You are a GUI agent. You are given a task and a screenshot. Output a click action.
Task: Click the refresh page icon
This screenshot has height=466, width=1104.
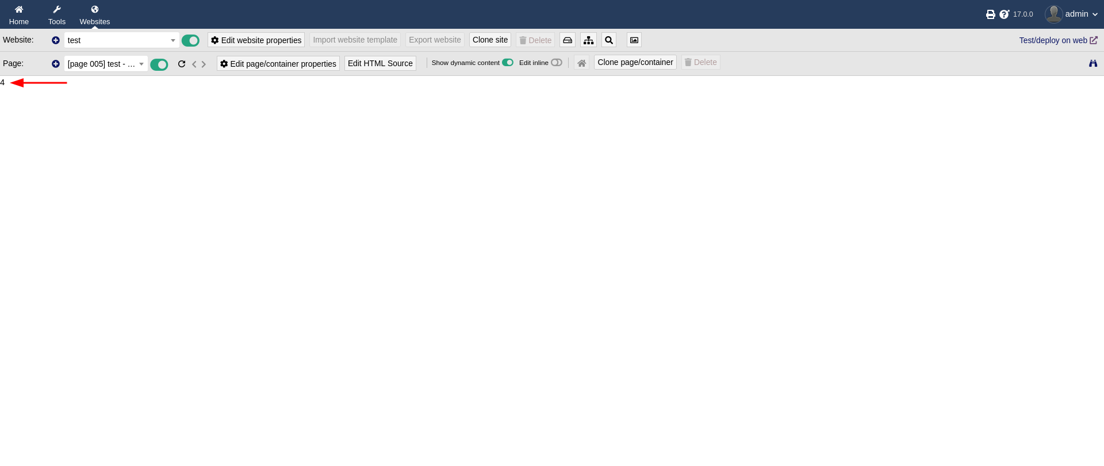182,64
